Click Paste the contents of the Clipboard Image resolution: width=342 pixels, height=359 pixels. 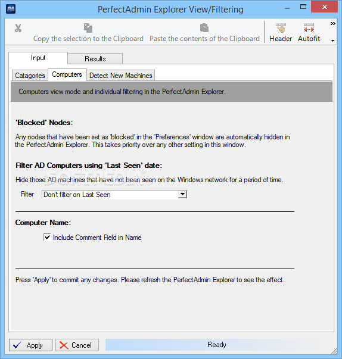pos(204,33)
